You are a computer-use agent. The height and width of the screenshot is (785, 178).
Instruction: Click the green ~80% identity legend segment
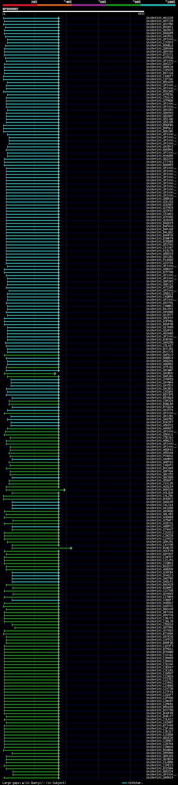[x=123, y=5]
